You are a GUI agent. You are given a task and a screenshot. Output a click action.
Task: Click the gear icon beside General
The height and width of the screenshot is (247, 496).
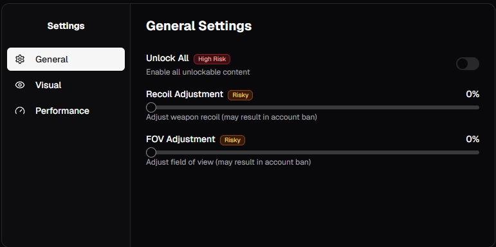[x=20, y=59]
